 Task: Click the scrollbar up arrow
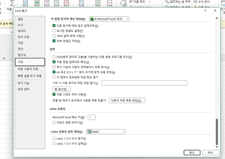(x=217, y=18)
